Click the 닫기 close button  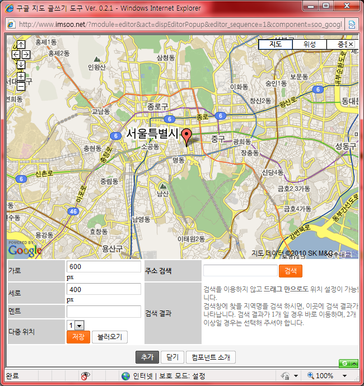click(x=172, y=357)
